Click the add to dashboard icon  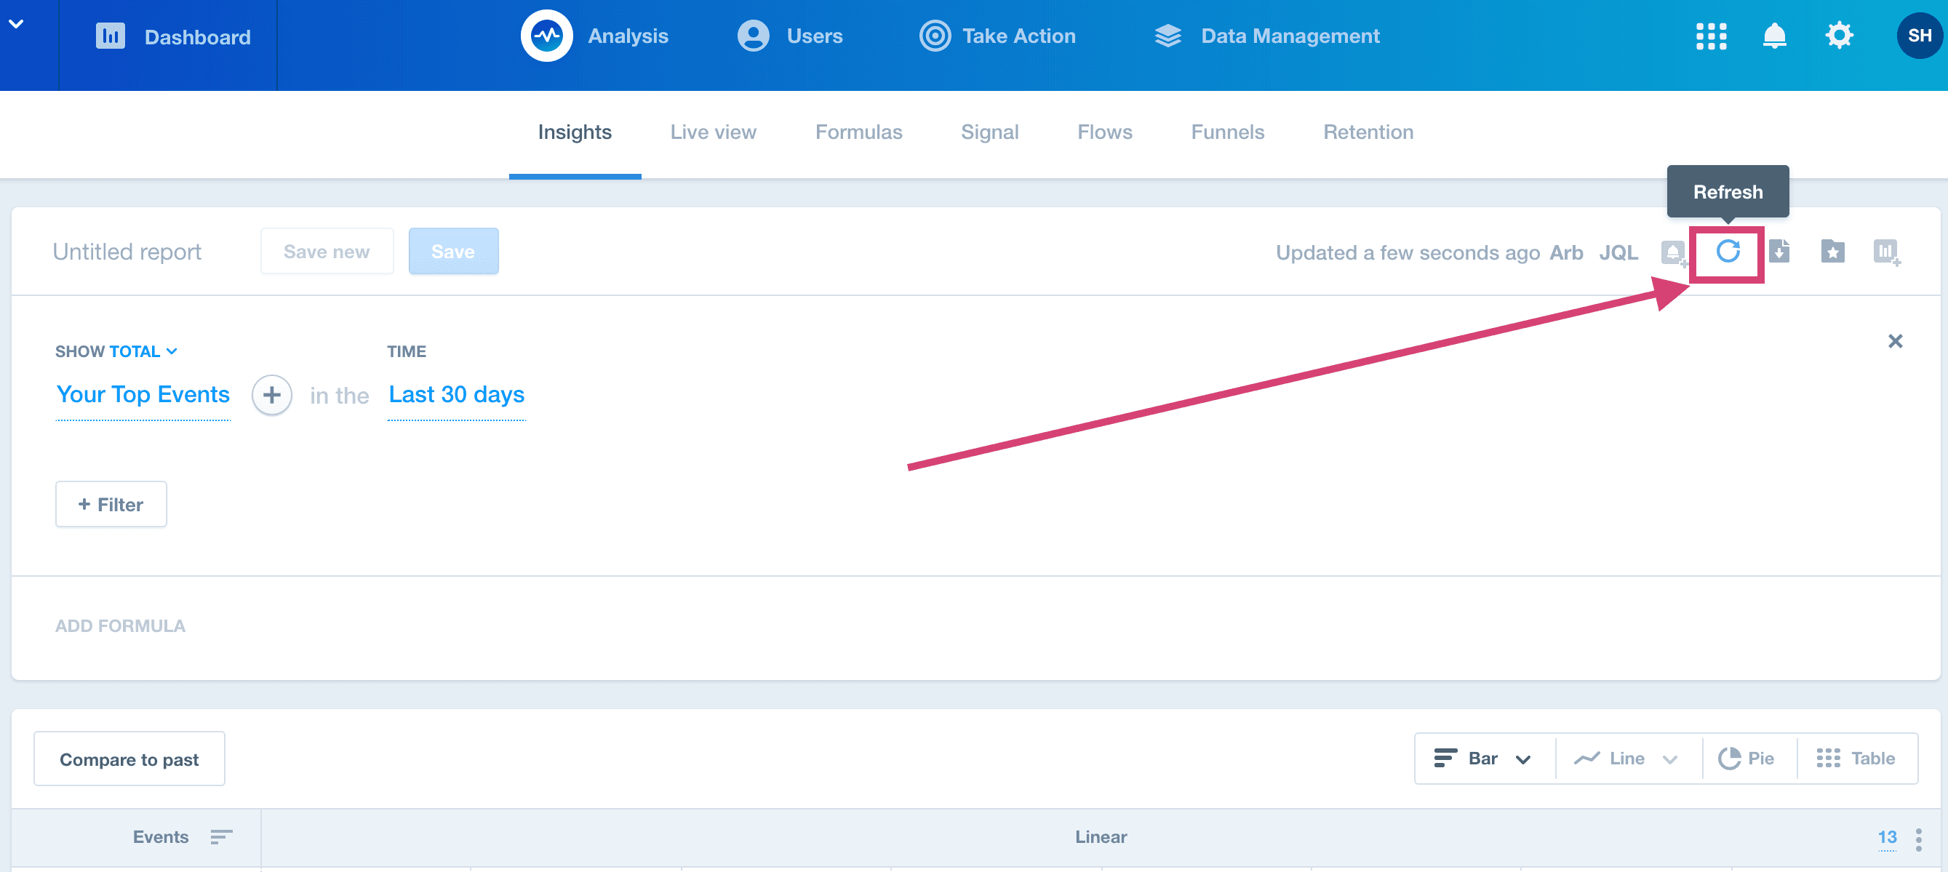pyautogui.click(x=1886, y=251)
